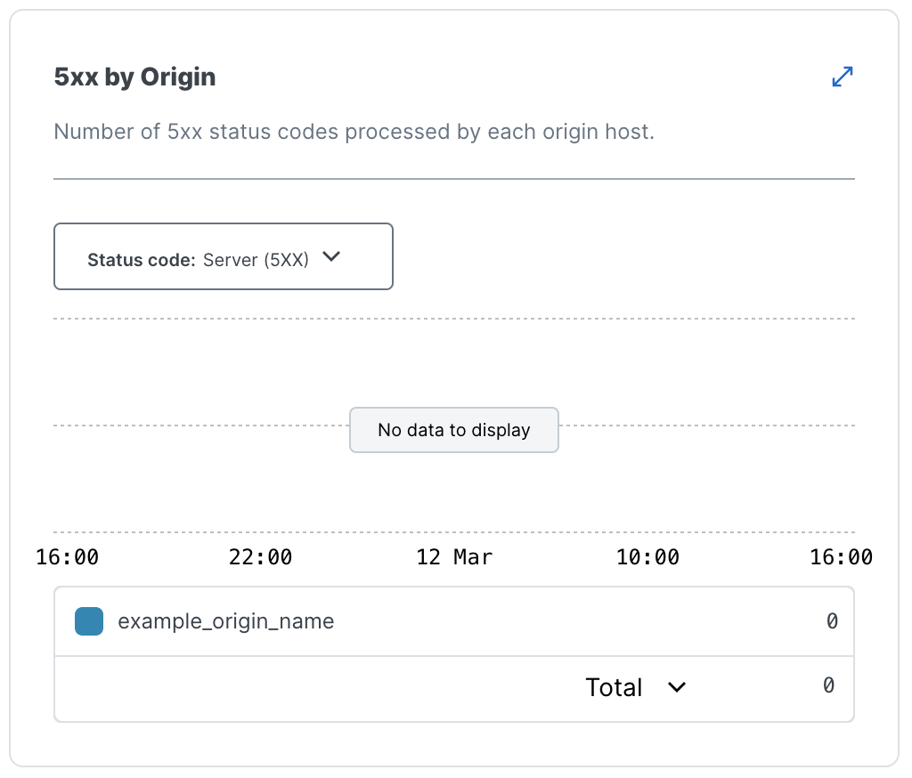Click the 16:00 axis label on left
The image size is (912, 778).
click(x=67, y=556)
